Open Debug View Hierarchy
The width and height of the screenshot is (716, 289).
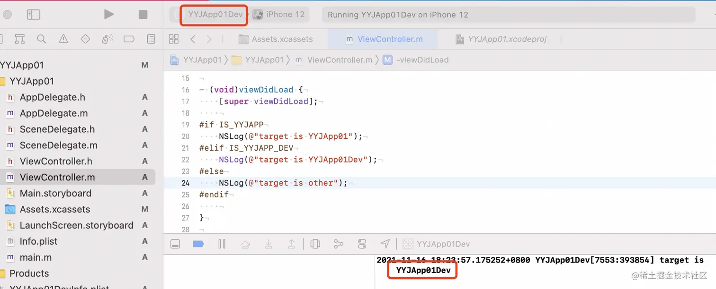(315, 244)
